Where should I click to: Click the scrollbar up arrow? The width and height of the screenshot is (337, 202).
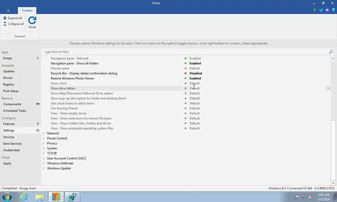(x=333, y=58)
